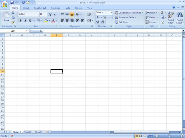
Task: Switch to the Formulas ribbon tab
Action: click(x=56, y=8)
